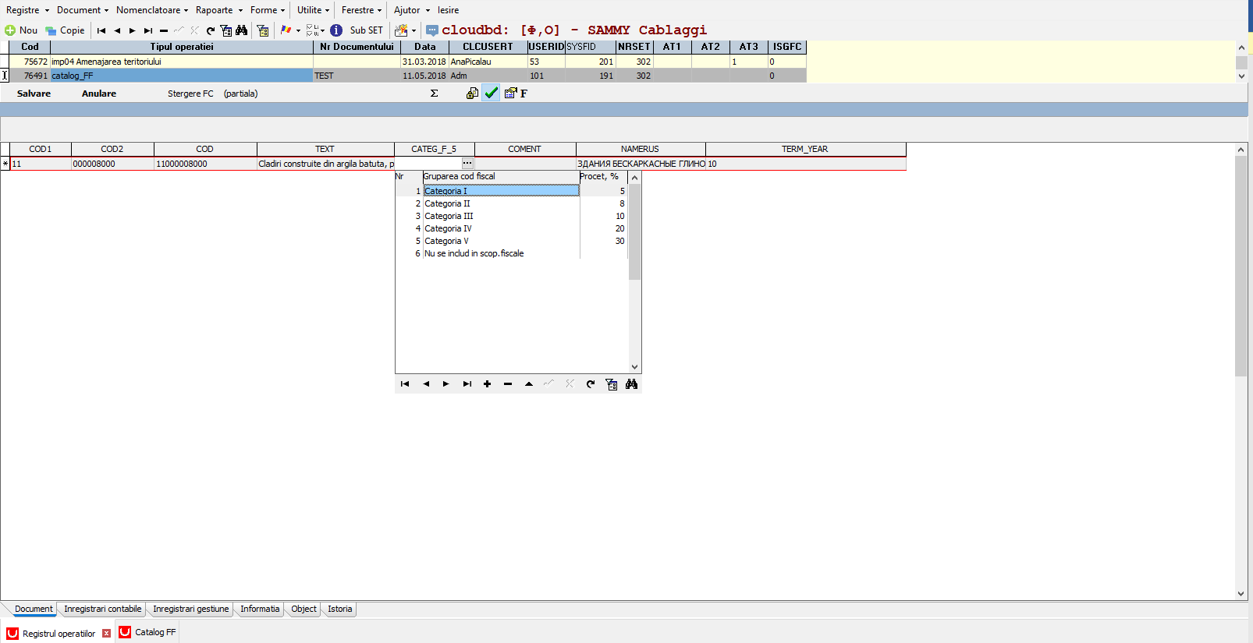Click the blue info icon
Screen dimensions: 1253x643
(336, 30)
